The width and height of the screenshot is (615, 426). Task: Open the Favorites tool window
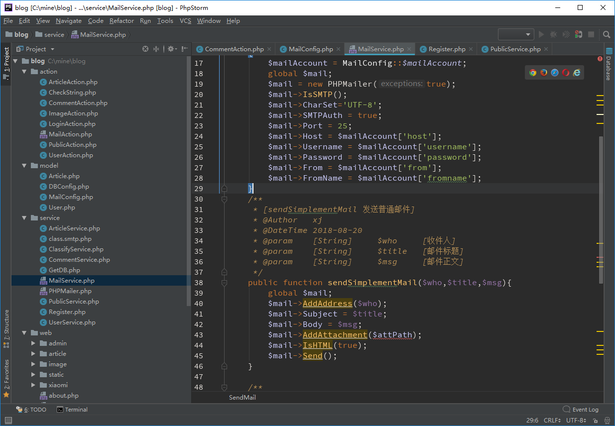point(6,379)
